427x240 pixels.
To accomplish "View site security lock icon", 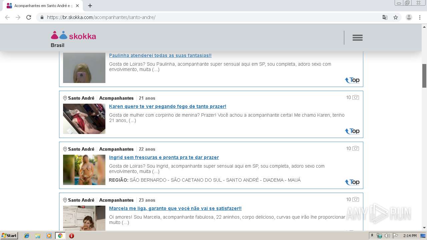I will click(x=42, y=17).
